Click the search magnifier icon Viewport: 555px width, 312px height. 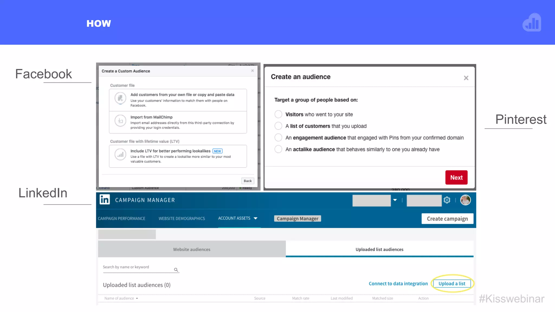(176, 270)
